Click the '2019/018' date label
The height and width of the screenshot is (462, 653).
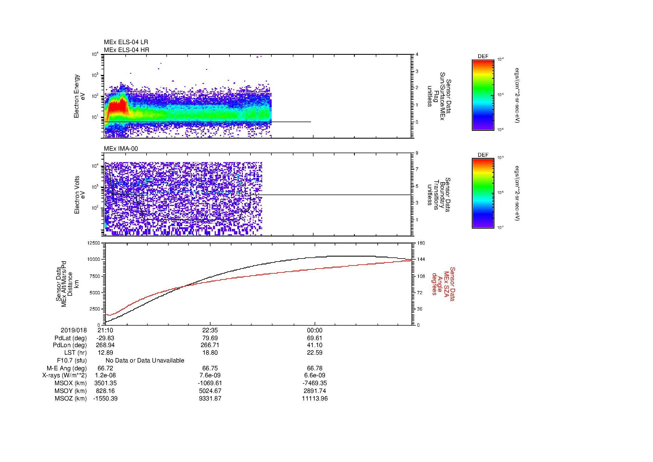pos(74,330)
